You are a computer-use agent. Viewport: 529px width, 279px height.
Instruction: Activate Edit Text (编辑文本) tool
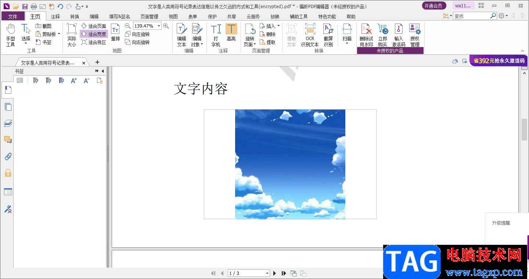pyautogui.click(x=181, y=35)
